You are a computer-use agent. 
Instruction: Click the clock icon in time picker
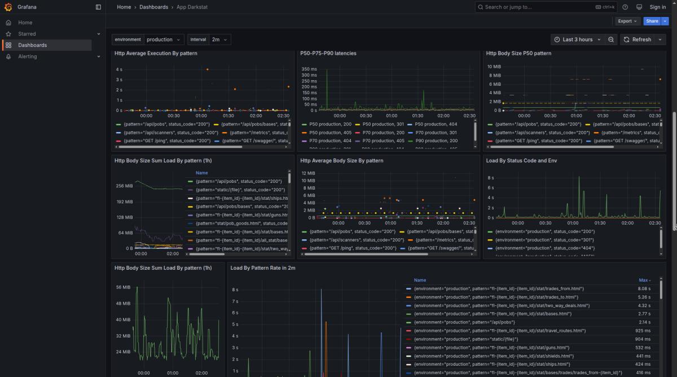click(x=557, y=40)
